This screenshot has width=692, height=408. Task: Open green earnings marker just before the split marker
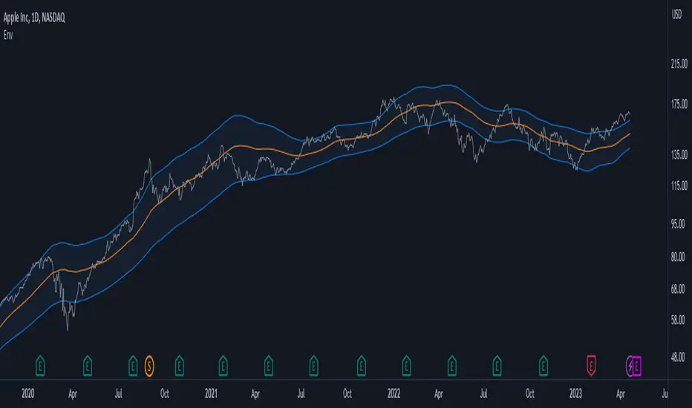click(133, 366)
